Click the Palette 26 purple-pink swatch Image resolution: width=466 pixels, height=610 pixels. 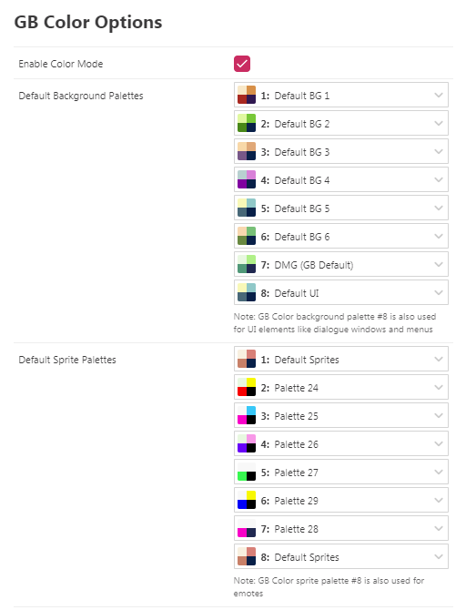click(x=247, y=444)
